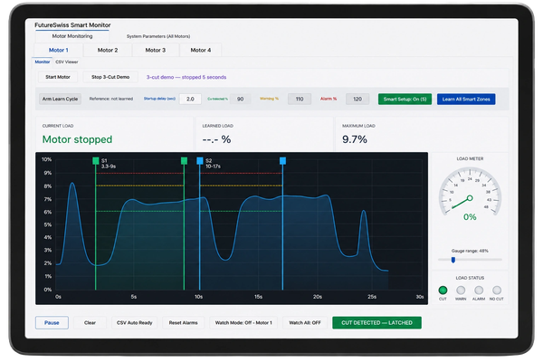This screenshot has width=543, height=362.
Task: Click the ALARM status indicator light
Action: click(479, 290)
